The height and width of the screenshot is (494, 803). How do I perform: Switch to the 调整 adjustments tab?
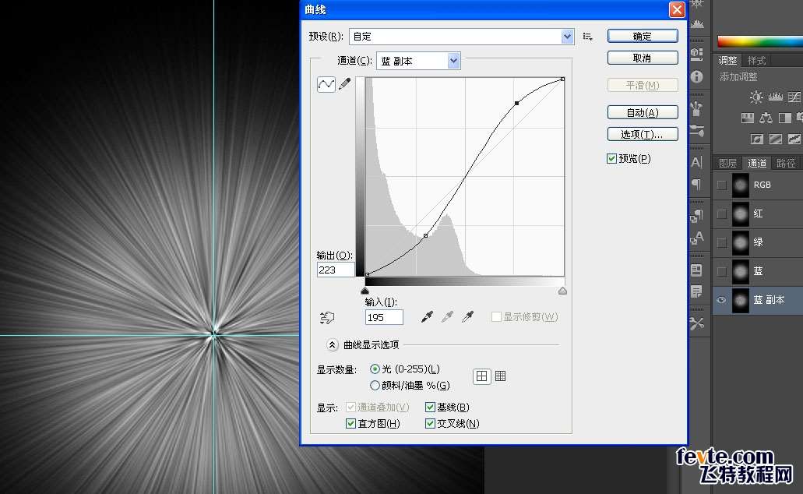pyautogui.click(x=727, y=61)
